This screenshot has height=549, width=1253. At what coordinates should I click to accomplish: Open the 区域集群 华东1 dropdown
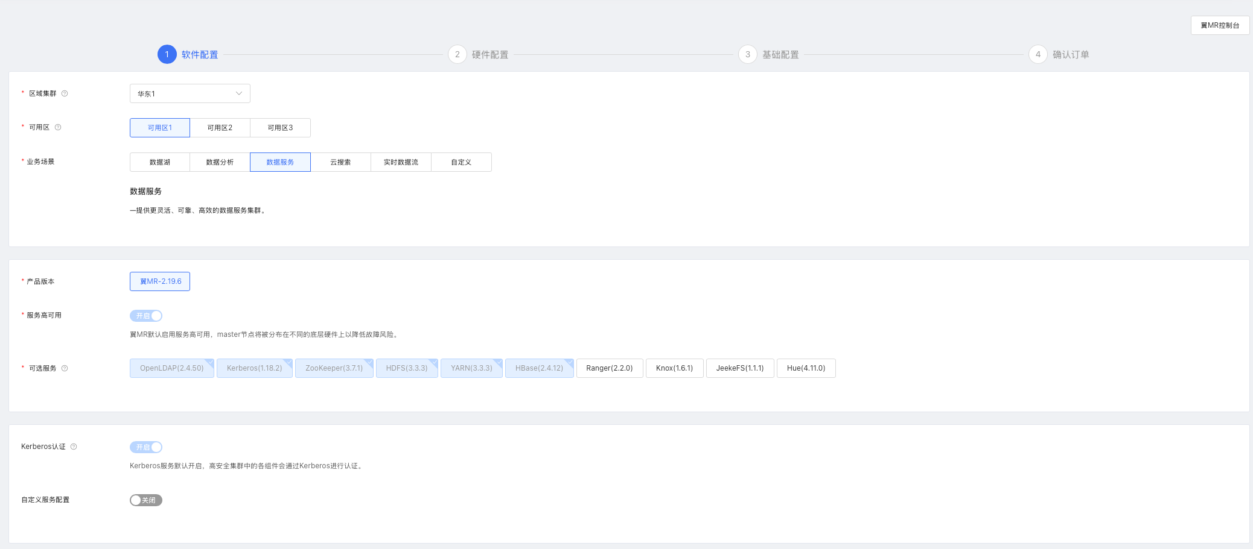tap(190, 93)
